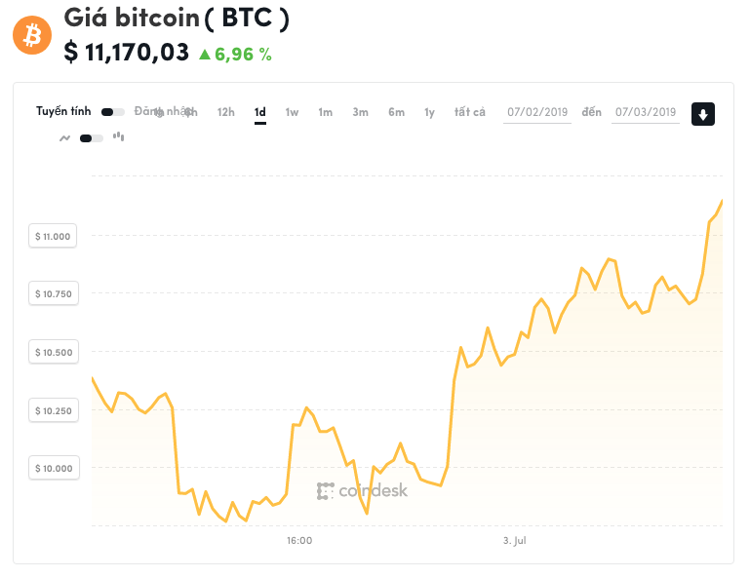This screenshot has width=750, height=578.
Task: Click the Coindesk watermark logo
Action: (x=363, y=491)
